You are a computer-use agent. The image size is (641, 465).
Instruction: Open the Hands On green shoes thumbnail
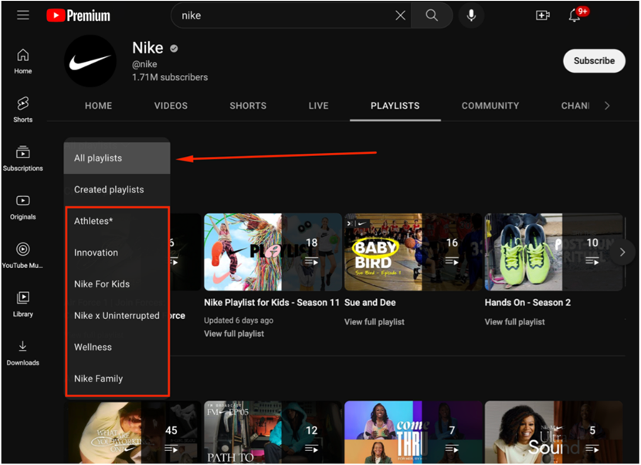(553, 252)
